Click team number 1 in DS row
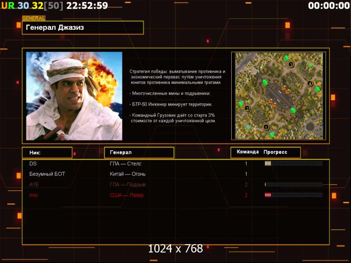The width and height of the screenshot is (351, 263). [246, 163]
